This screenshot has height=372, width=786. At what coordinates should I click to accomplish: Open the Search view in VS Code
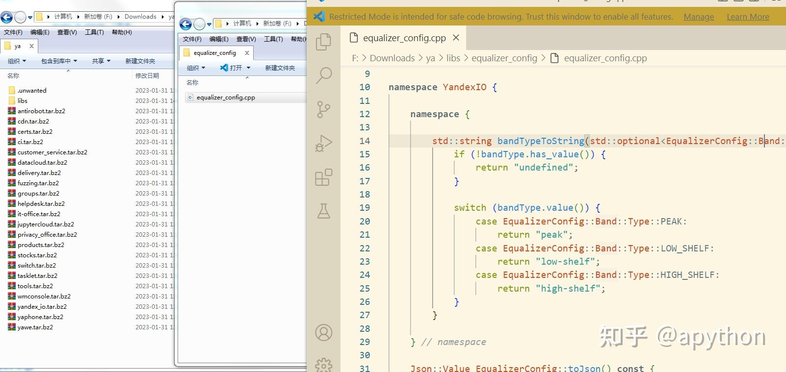click(x=323, y=75)
